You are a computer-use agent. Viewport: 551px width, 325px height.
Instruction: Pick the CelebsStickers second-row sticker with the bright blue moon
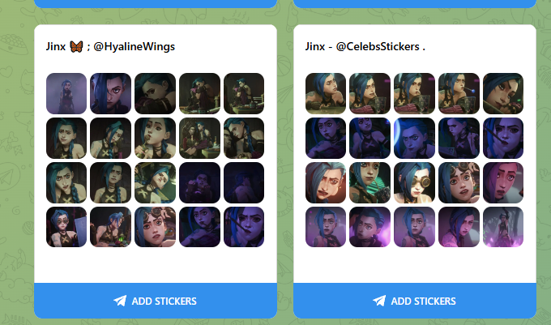(414, 138)
